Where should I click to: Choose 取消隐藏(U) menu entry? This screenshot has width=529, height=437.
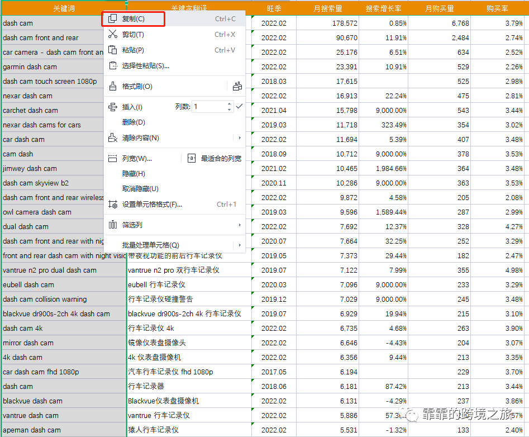140,189
